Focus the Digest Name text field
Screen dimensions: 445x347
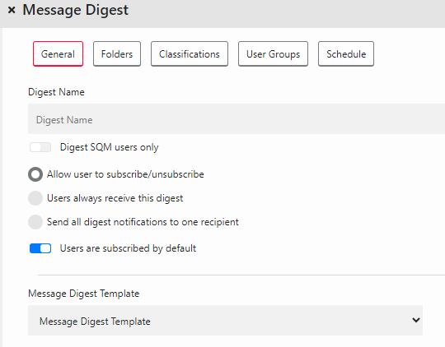237,119
